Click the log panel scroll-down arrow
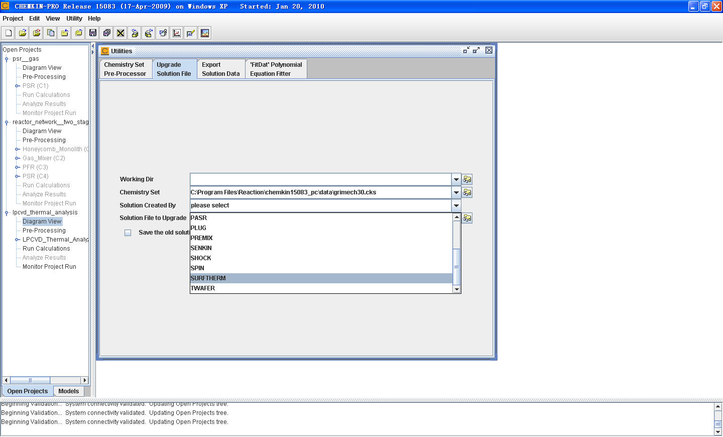Screen dimensions: 723x437 718,432
